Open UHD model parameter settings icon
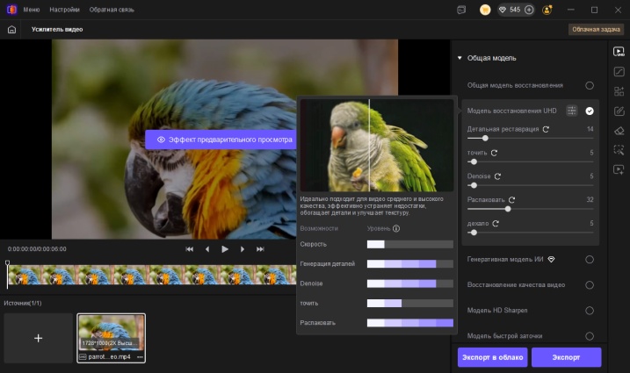Screen dimensions: 630x373 [x=572, y=111]
